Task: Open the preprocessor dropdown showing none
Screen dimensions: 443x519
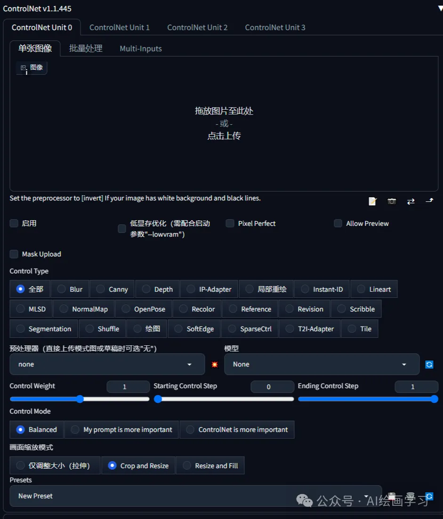Action: pos(107,364)
